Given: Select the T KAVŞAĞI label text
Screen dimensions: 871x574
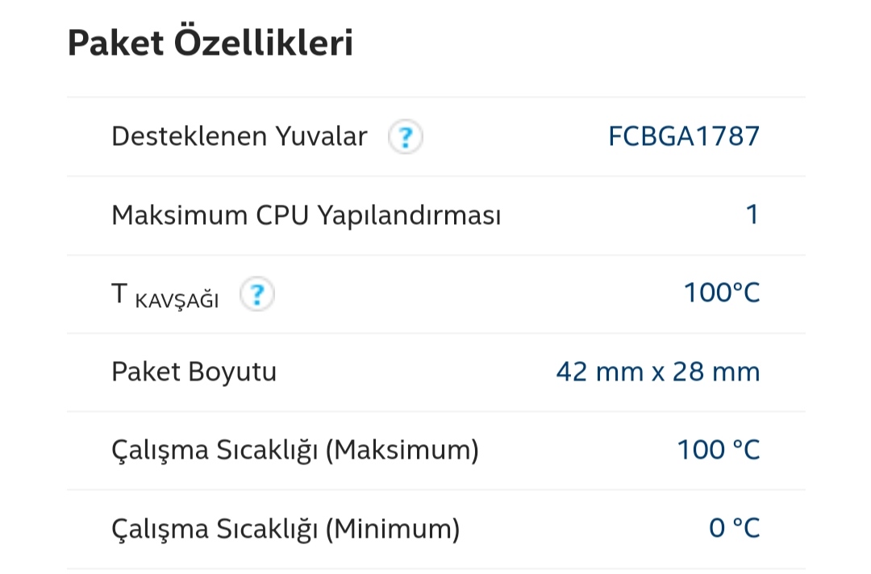Looking at the screenshot, I should 165,295.
